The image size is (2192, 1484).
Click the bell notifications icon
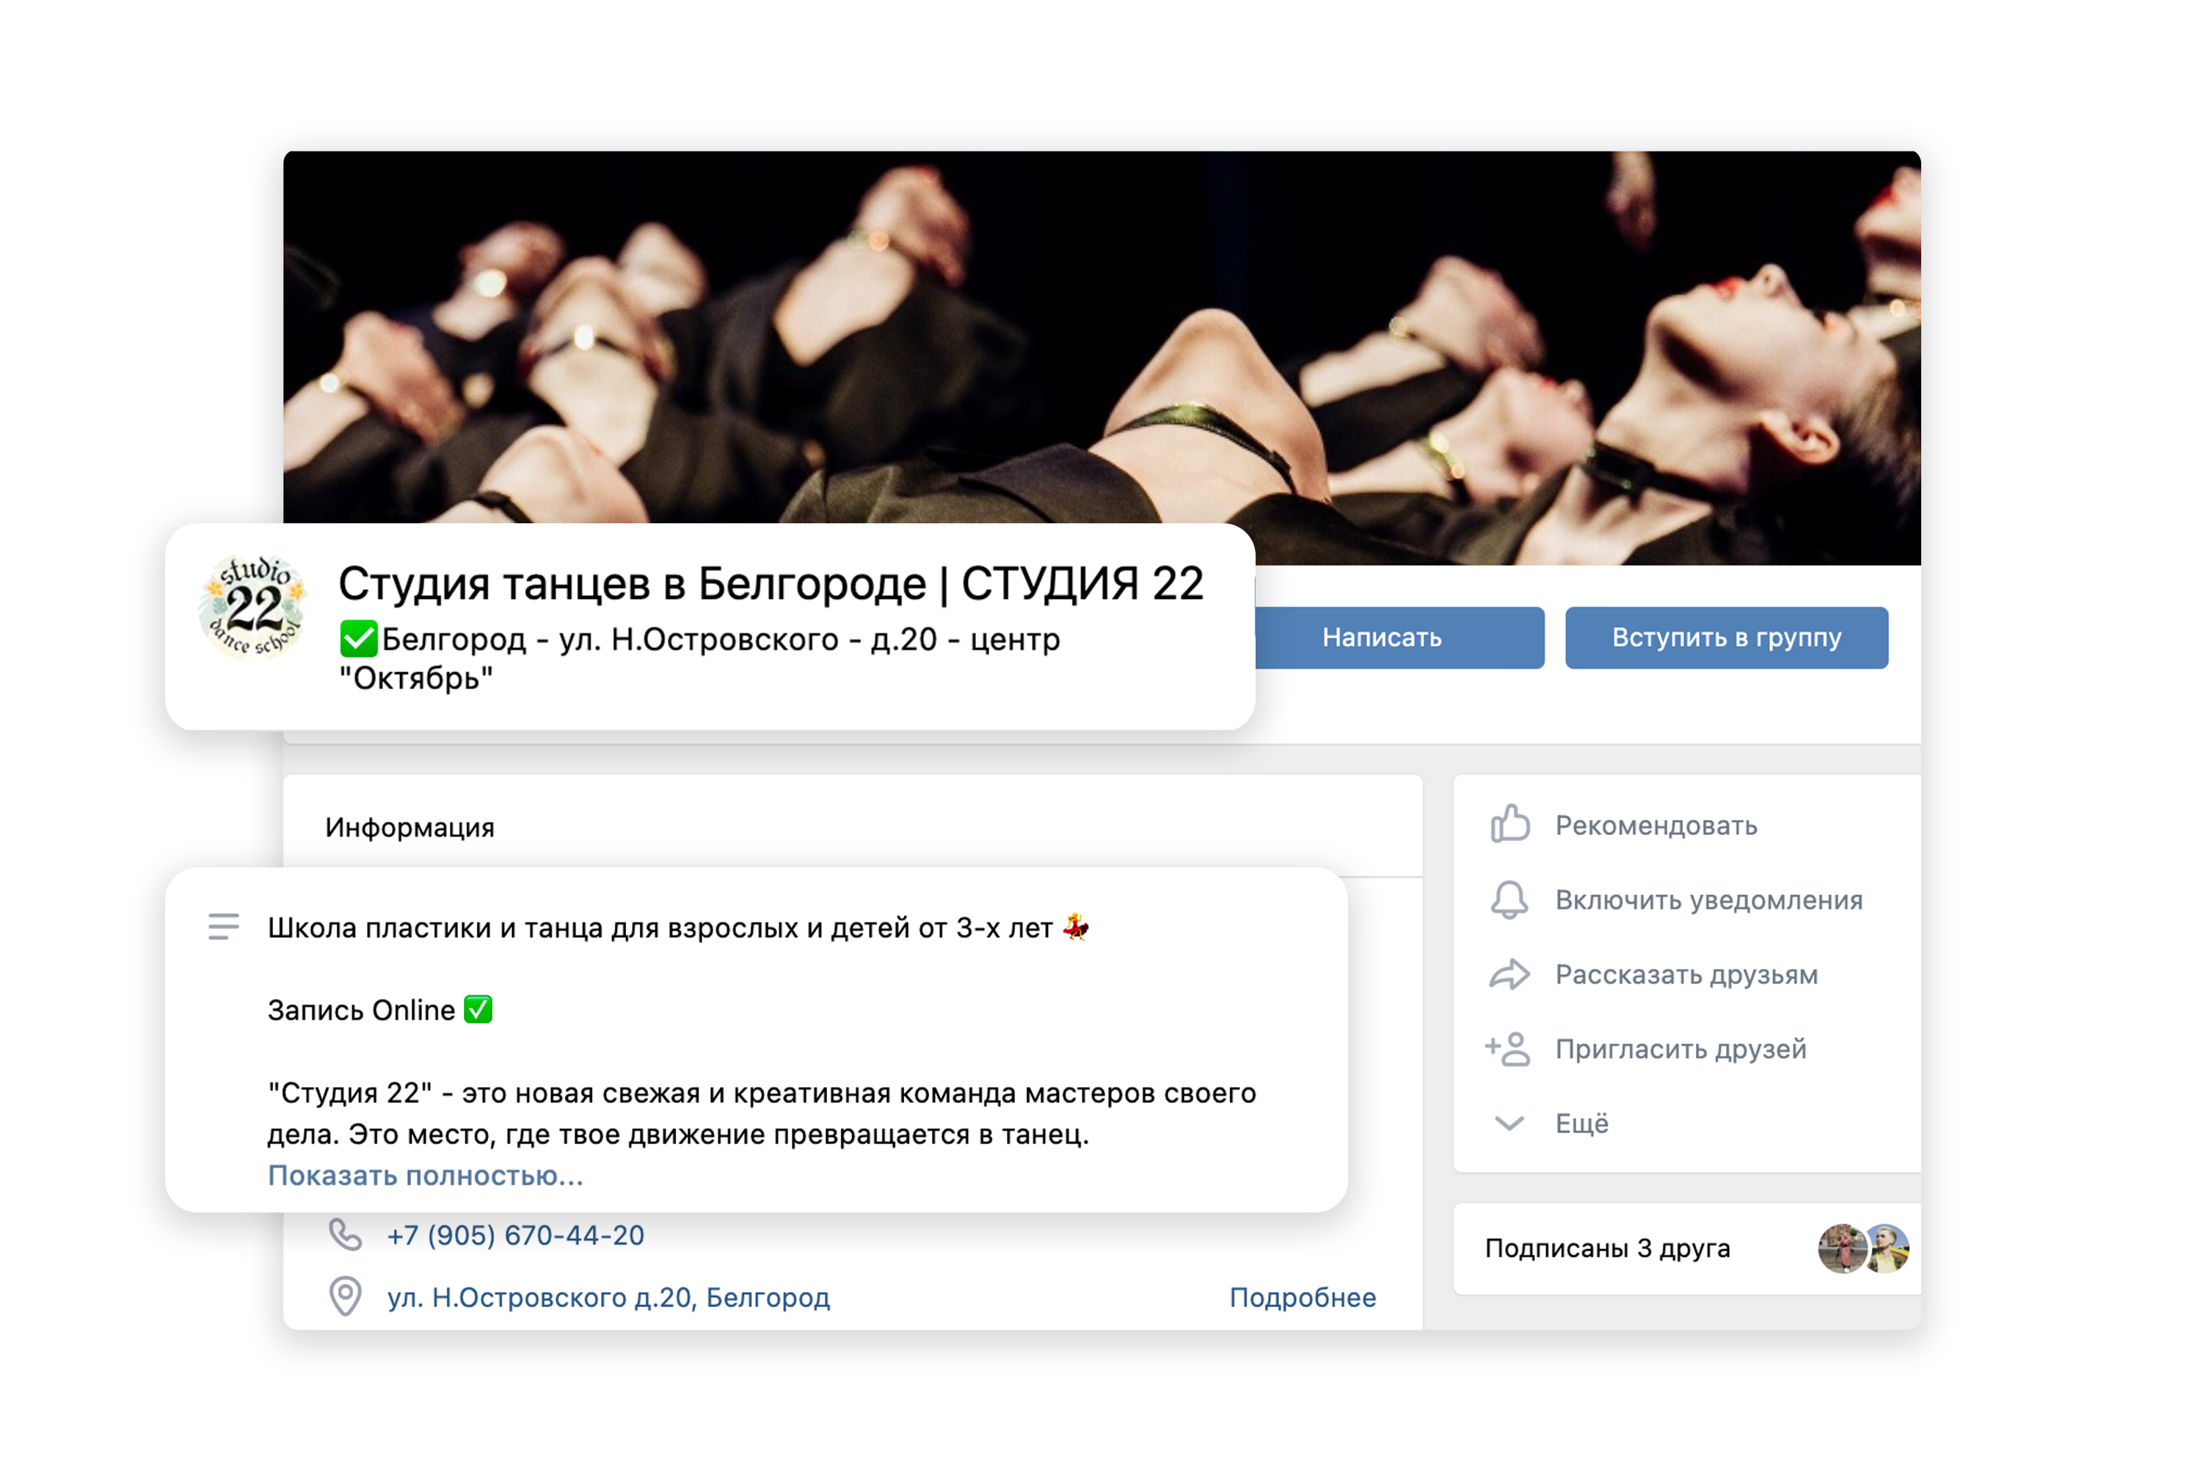pos(1509,899)
